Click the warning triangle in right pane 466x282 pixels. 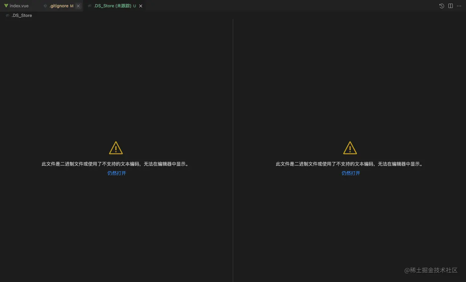tap(350, 148)
